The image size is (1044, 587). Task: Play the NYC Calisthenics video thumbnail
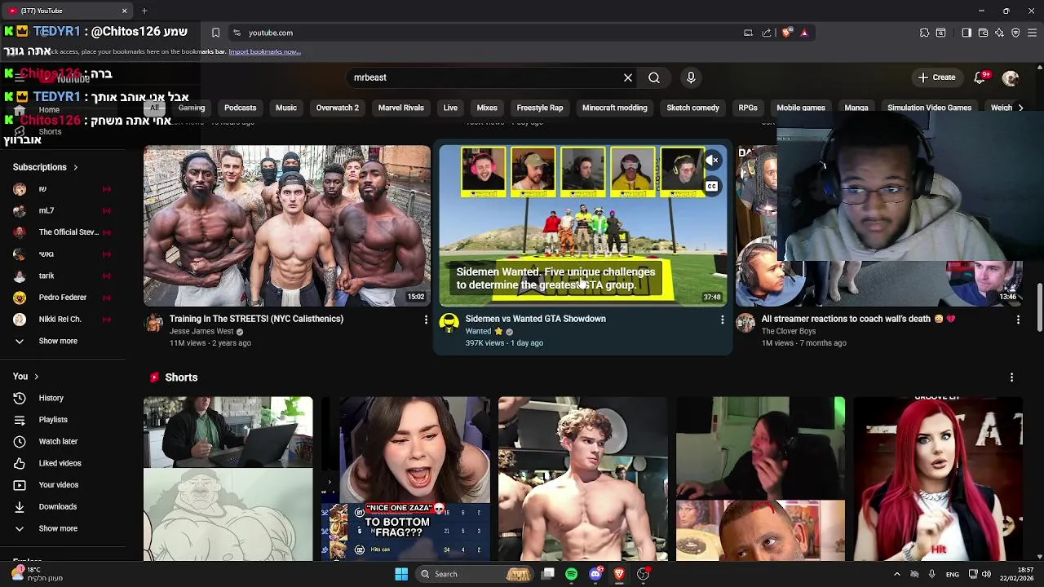click(287, 226)
